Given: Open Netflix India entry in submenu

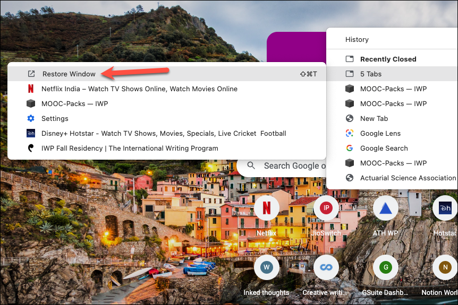Looking at the screenshot, I should coord(167,89).
